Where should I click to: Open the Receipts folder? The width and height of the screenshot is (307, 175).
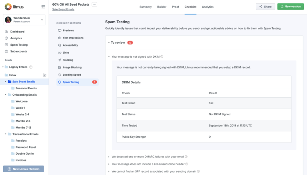click(21, 141)
